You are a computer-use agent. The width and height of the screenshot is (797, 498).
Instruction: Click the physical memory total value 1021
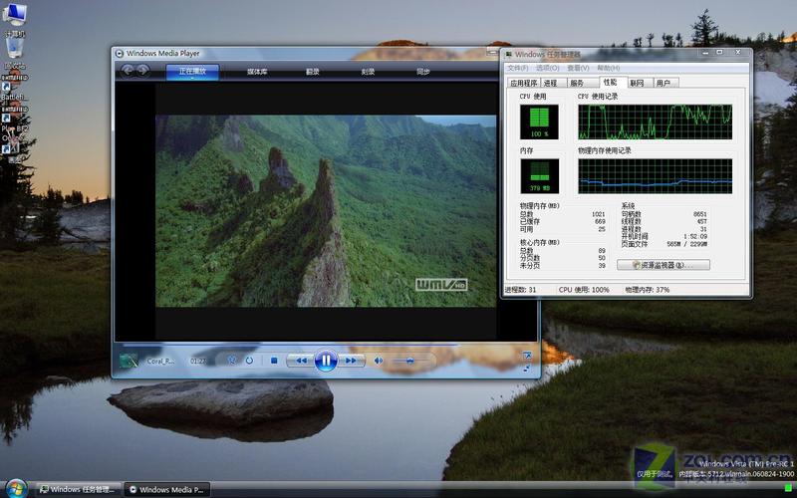(x=599, y=214)
